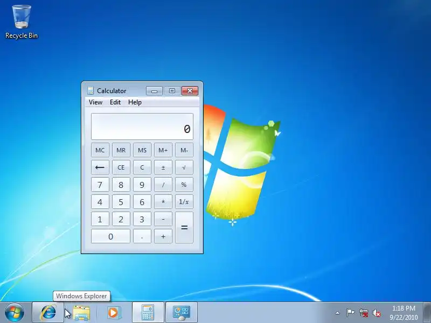Open the Recycle Bin desktop icon
Viewport: 431px width, 323px height.
pyautogui.click(x=22, y=22)
